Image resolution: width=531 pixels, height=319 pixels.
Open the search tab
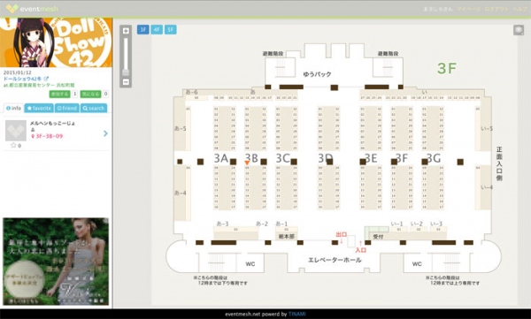94,108
